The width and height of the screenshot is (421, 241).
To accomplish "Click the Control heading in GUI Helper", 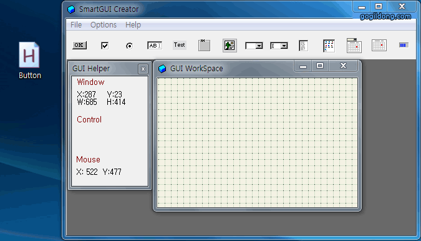I will [89, 119].
